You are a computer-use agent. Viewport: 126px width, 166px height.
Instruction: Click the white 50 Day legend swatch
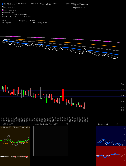point(3,7)
